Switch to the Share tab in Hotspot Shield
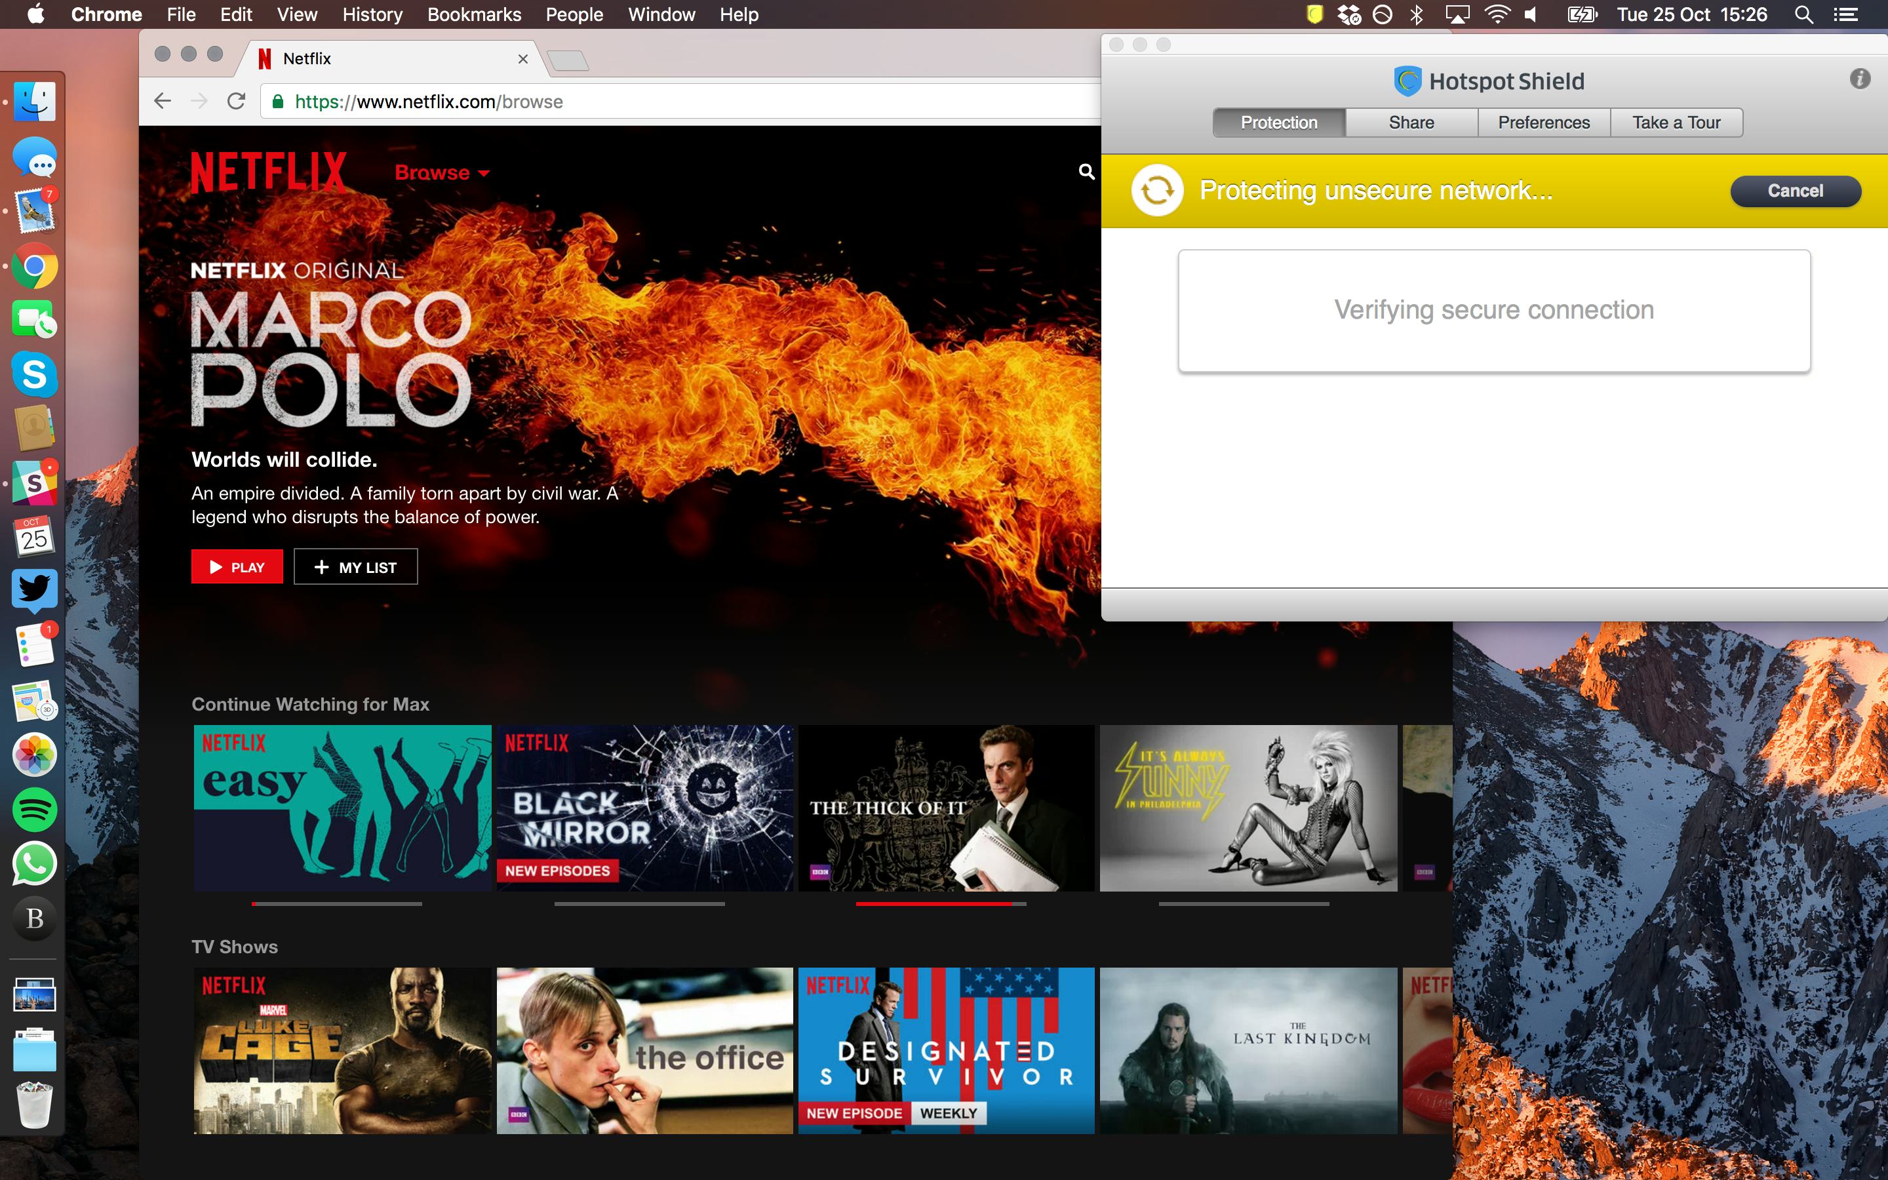 (x=1411, y=122)
